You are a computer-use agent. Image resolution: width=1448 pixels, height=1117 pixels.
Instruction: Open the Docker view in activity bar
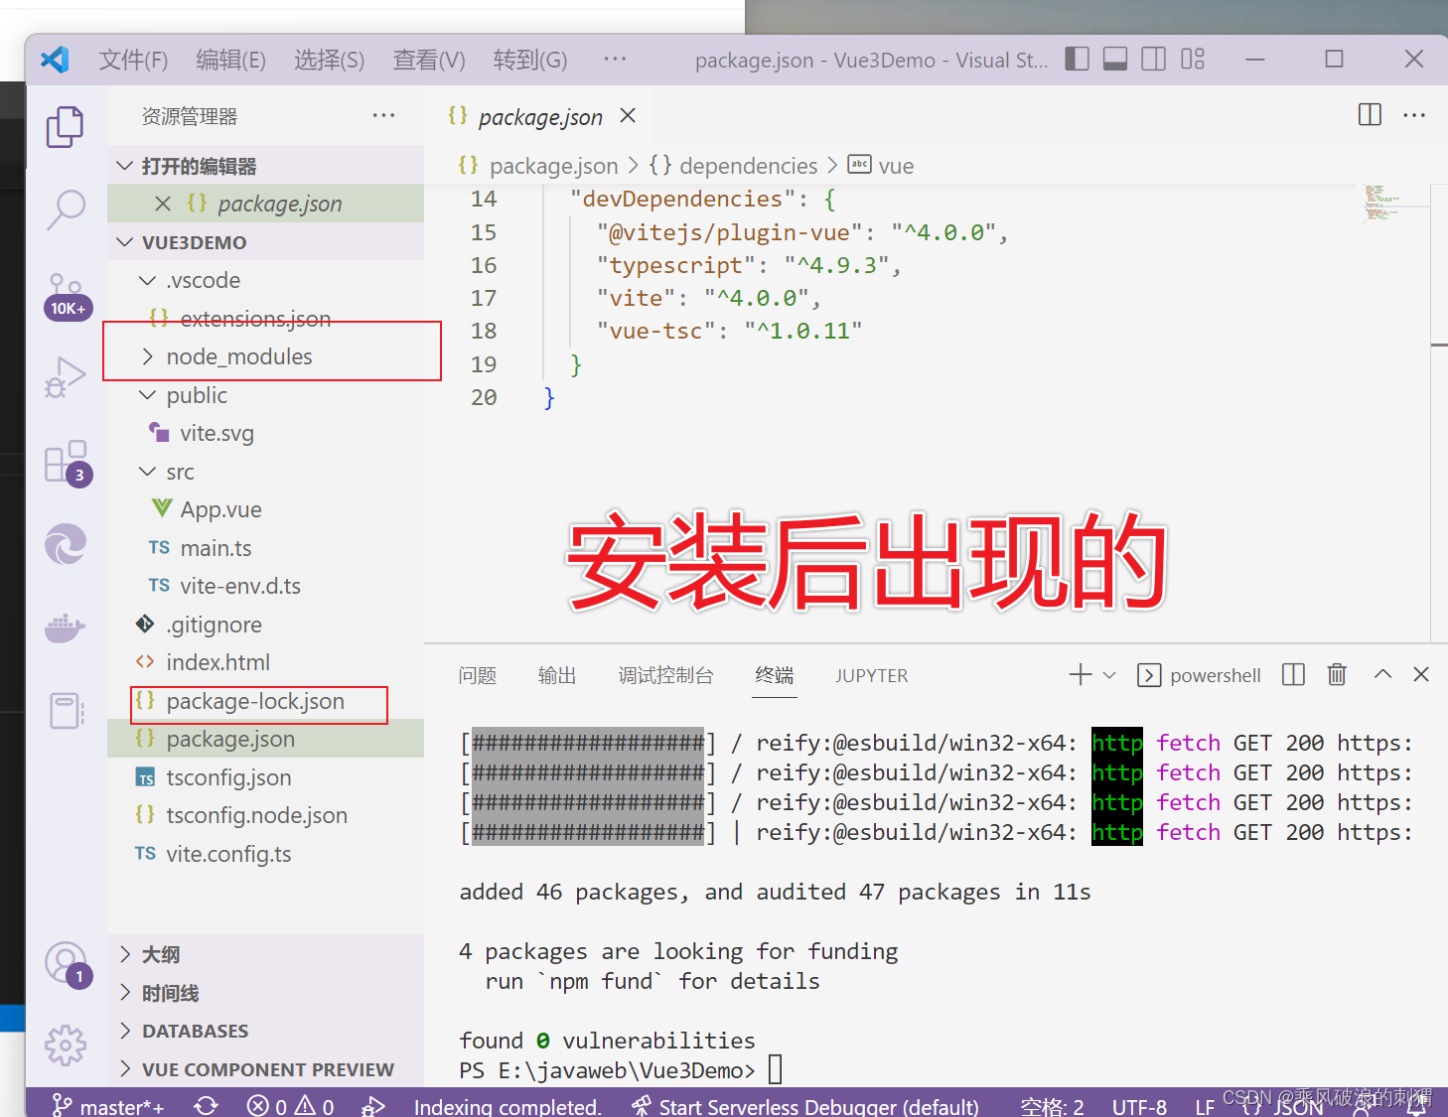point(66,628)
